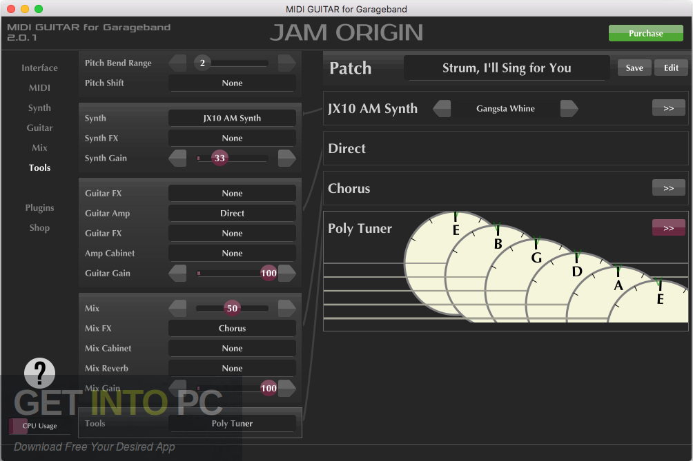Click Gangsta Whine preset name
The width and height of the screenshot is (693, 461).
(x=506, y=108)
